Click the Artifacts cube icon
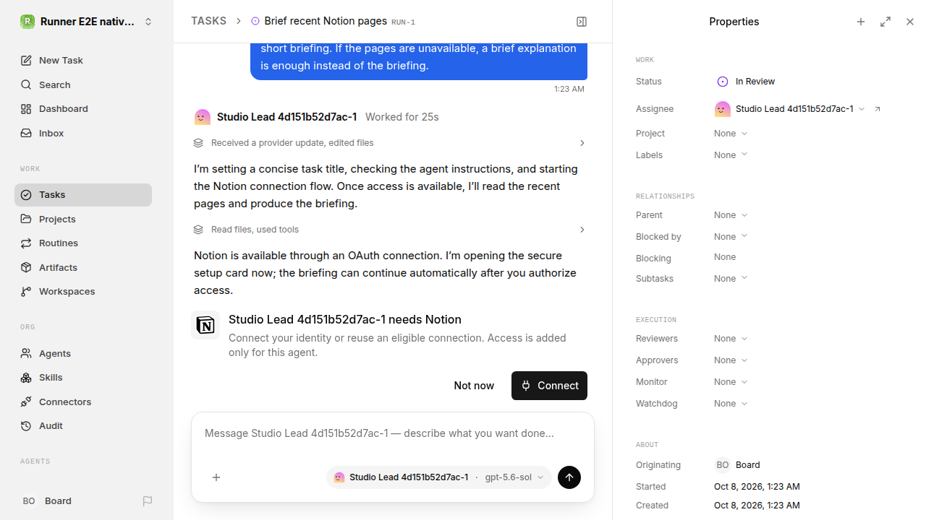The image size is (926, 520). point(26,267)
